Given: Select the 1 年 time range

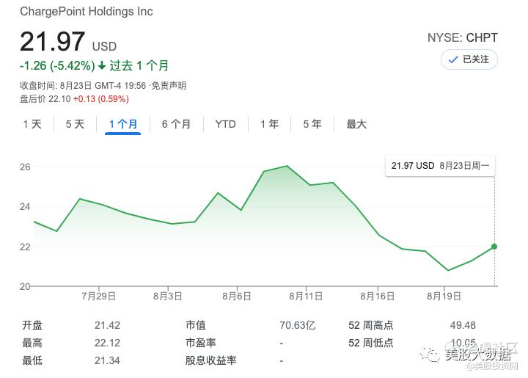Looking at the screenshot, I should pyautogui.click(x=269, y=124).
